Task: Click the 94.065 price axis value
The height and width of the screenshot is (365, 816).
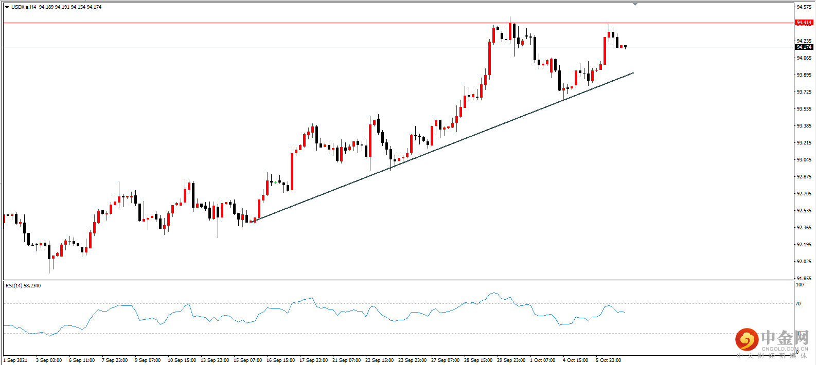Action: tap(804, 58)
